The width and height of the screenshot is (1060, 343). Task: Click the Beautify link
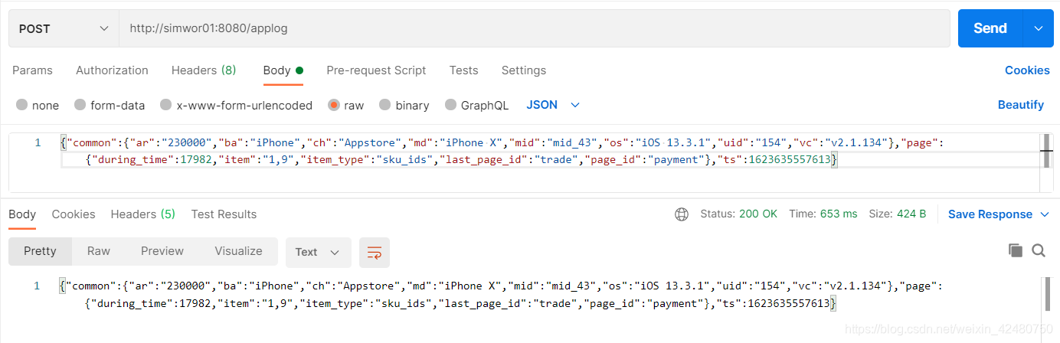(x=1021, y=105)
